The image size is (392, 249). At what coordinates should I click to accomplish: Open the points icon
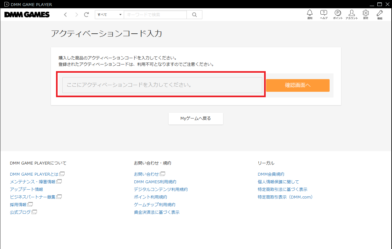pyautogui.click(x=338, y=14)
